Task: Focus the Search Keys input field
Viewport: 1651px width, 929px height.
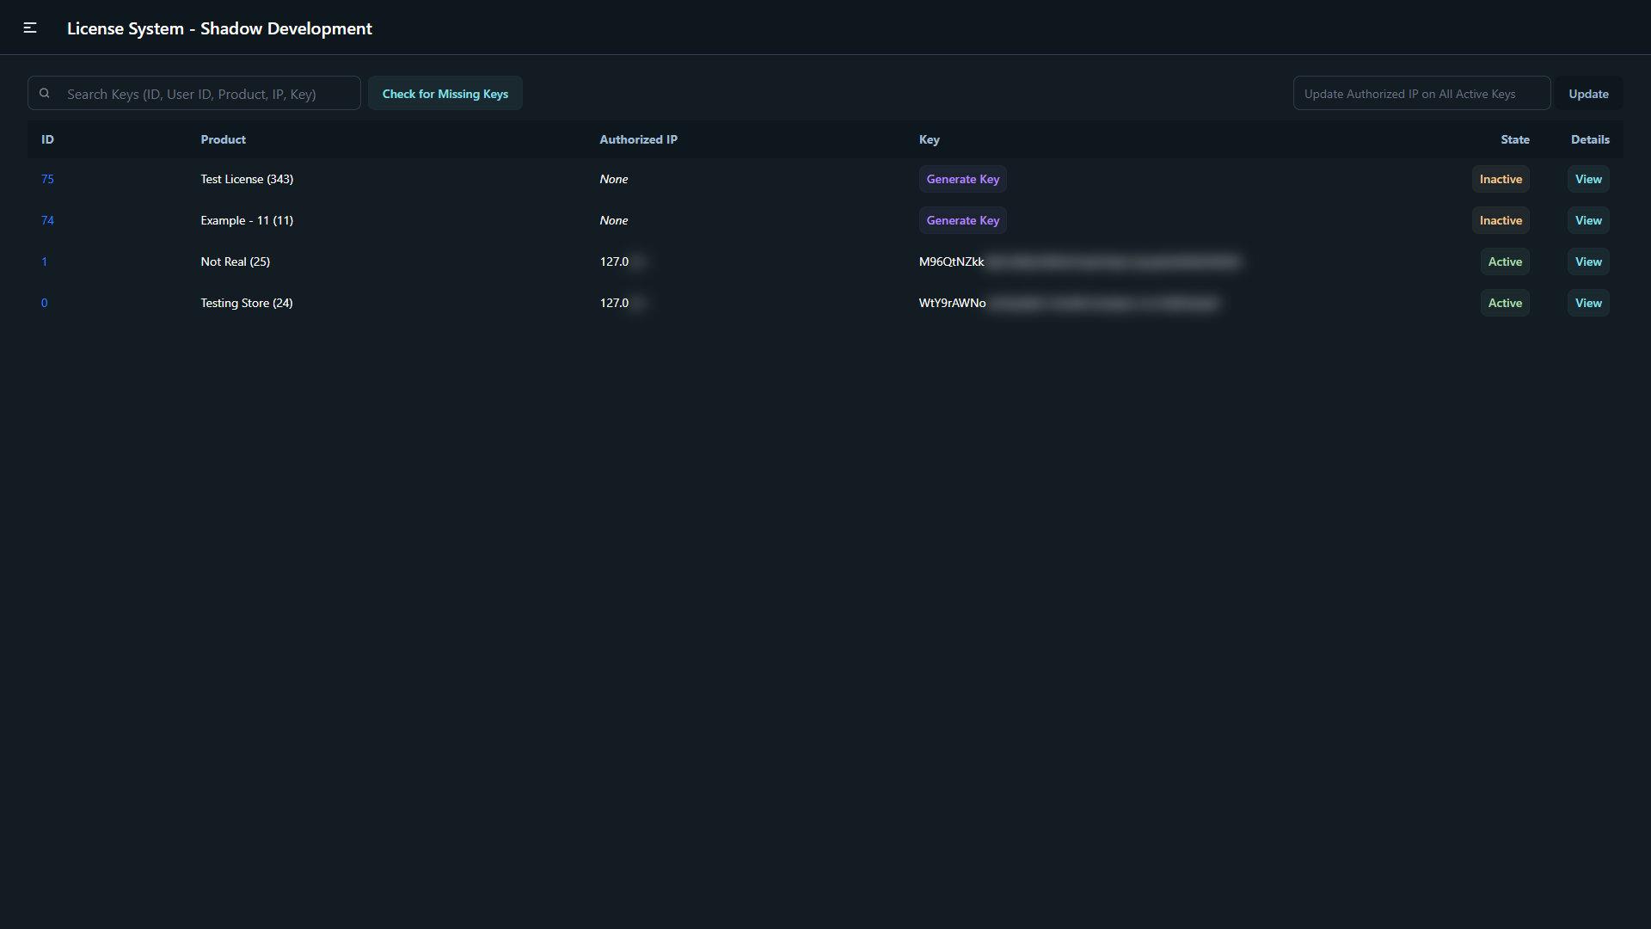Action: pyautogui.click(x=206, y=94)
